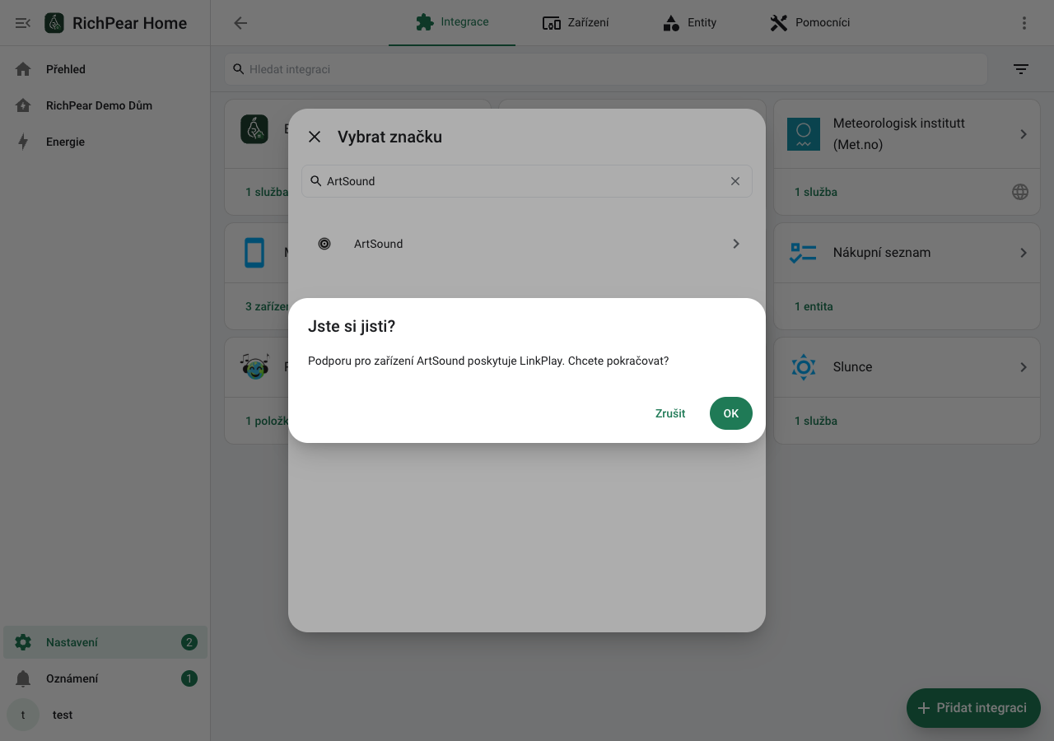
Task: Click the Nastavení badge showing 2
Action: click(x=189, y=642)
